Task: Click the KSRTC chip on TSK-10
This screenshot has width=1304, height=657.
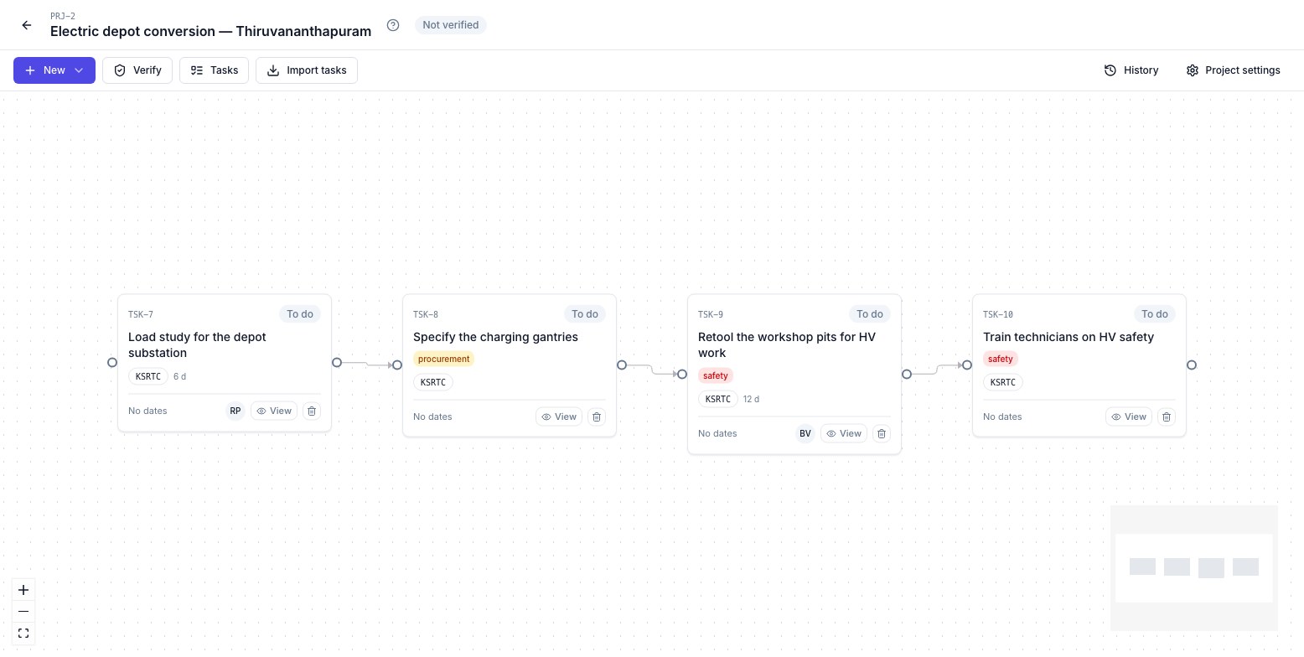Action: tap(1003, 382)
